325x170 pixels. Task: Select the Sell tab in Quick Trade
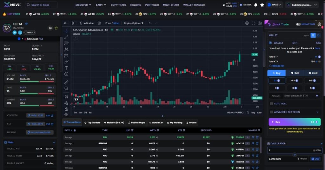(x=295, y=73)
